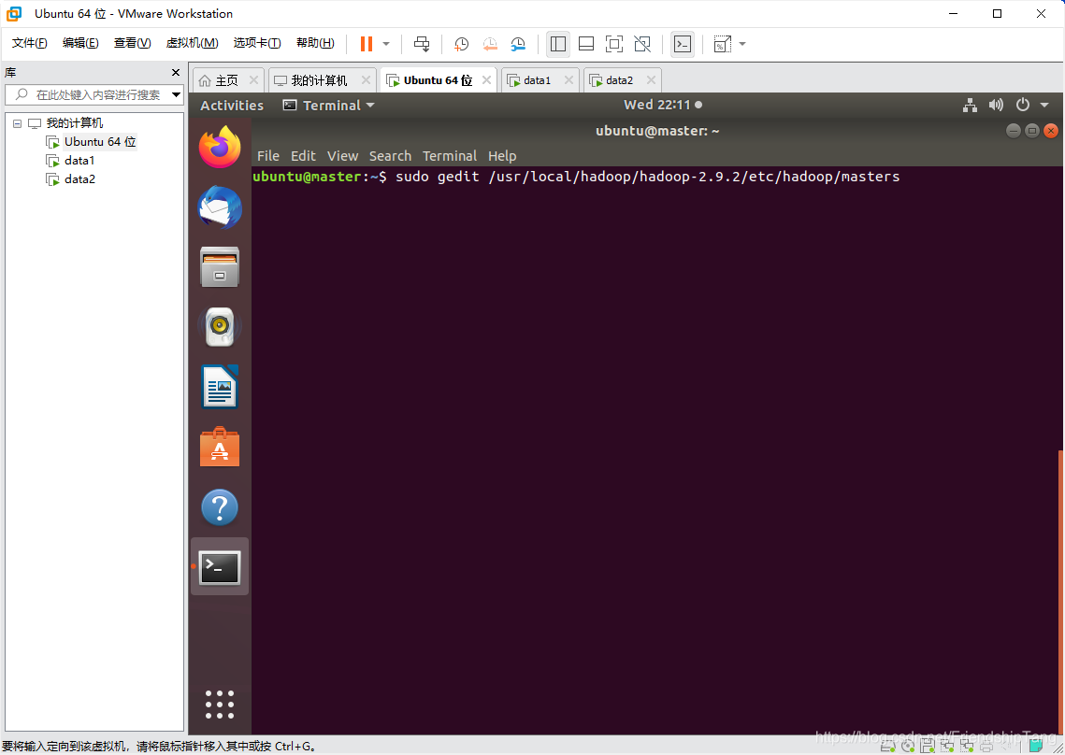
Task: Toggle the library sidebar view icon
Action: coord(558,44)
